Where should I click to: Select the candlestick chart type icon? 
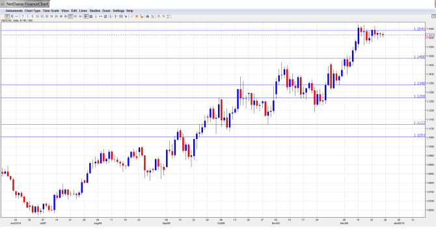7,17
